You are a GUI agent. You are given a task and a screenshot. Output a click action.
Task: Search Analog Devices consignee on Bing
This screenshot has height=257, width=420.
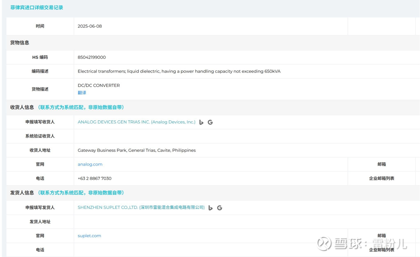201,122
